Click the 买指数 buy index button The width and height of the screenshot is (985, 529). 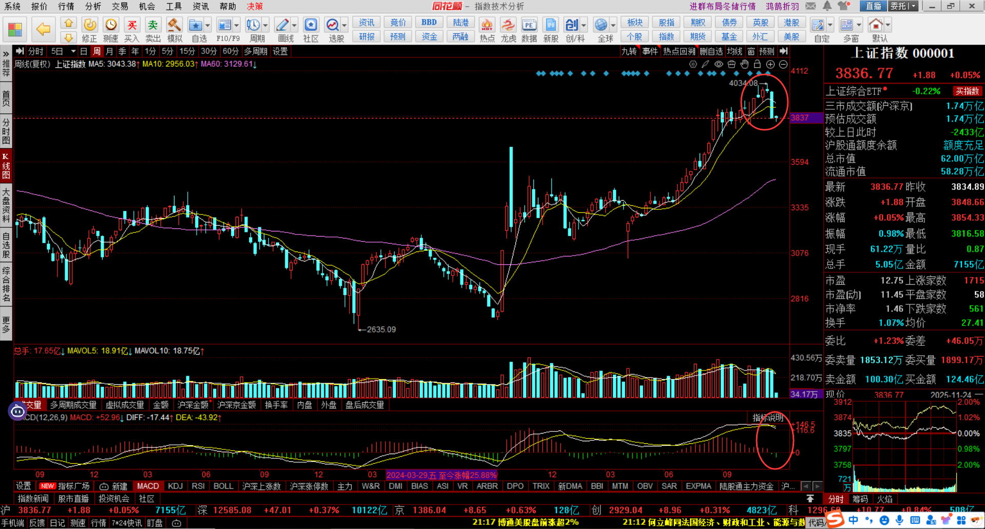click(967, 91)
